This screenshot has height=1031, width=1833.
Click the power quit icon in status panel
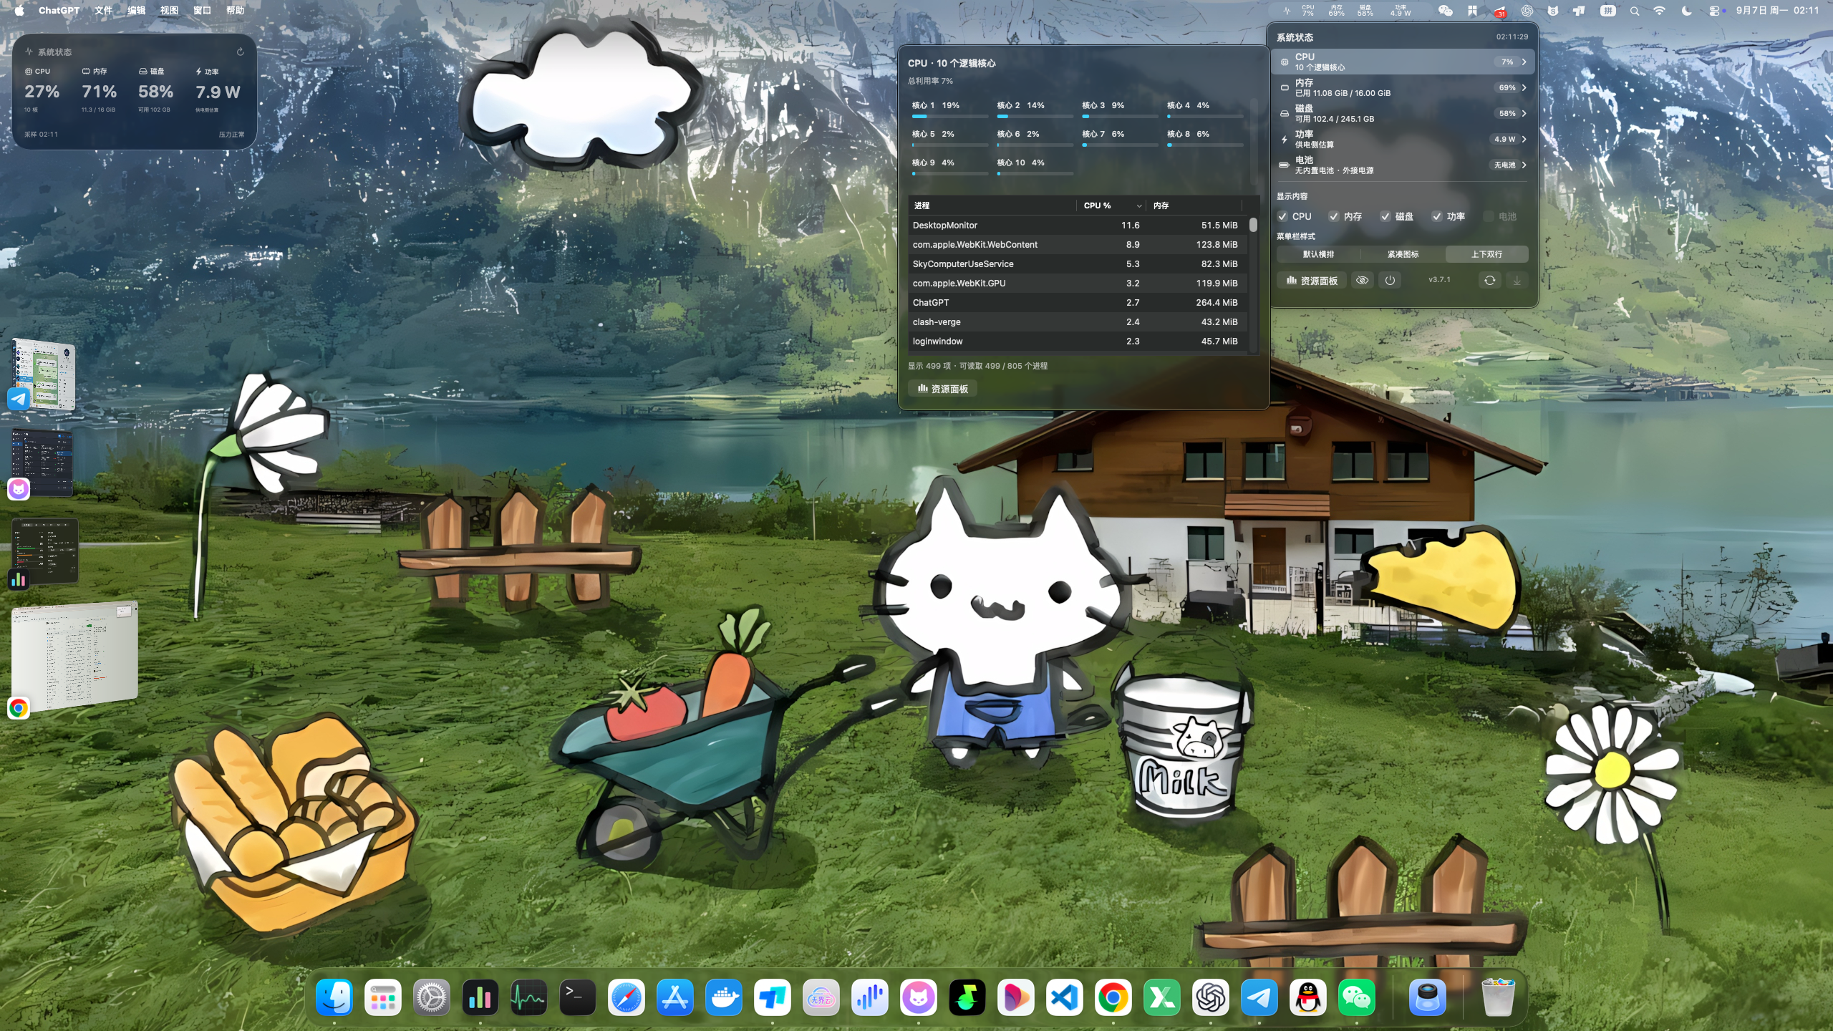tap(1390, 280)
